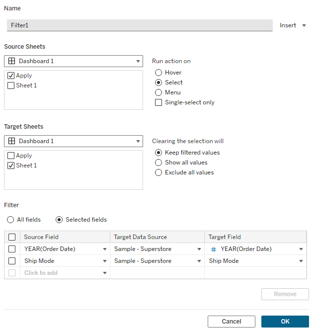
Task: Uncheck Apply in Source Sheets list
Action: 11,76
